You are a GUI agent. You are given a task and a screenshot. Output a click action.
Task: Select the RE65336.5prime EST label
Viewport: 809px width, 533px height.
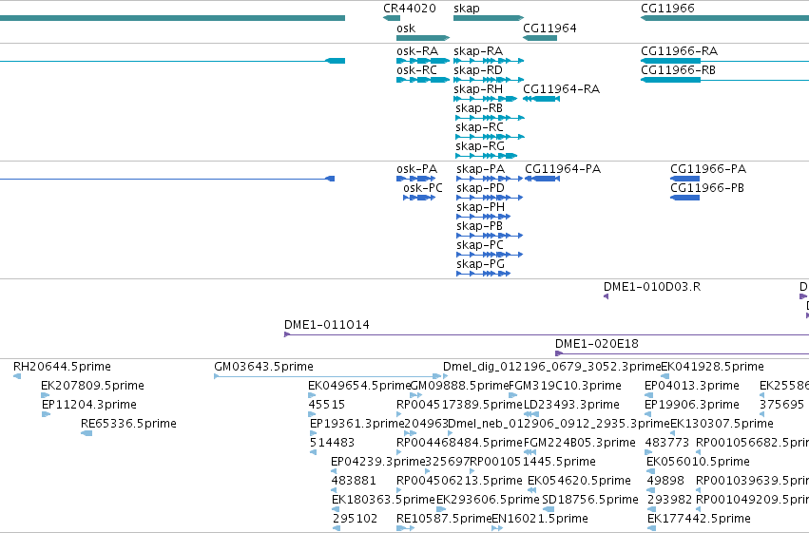pyautogui.click(x=128, y=425)
